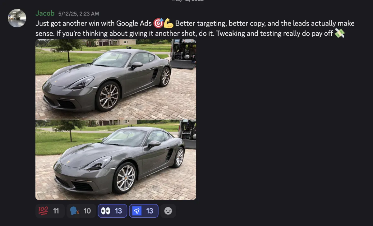Viewport: 373px width, 226px height.
Task: Open the bottom Porsche photo attachment
Action: pyautogui.click(x=116, y=160)
